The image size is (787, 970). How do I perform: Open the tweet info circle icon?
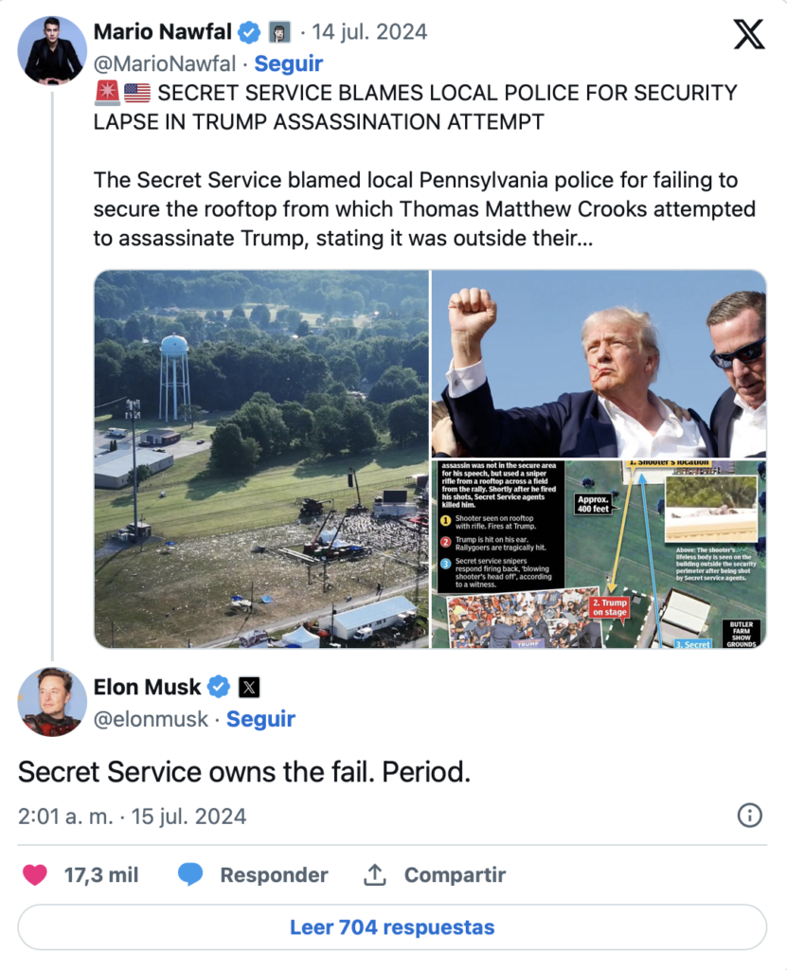[749, 816]
